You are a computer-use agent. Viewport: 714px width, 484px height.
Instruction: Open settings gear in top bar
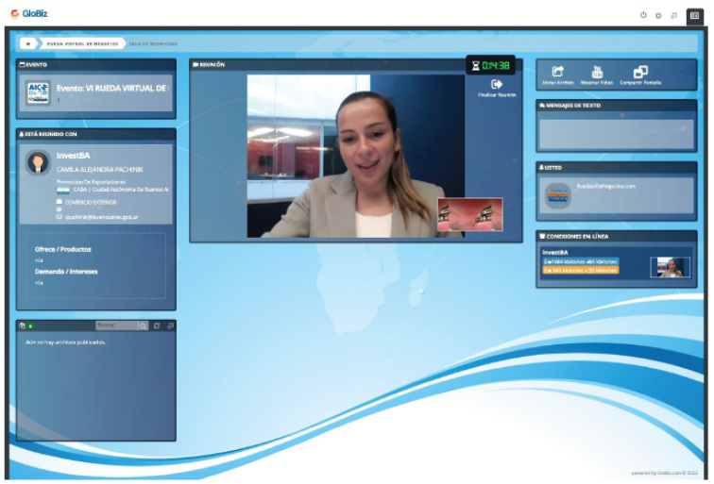coord(658,14)
